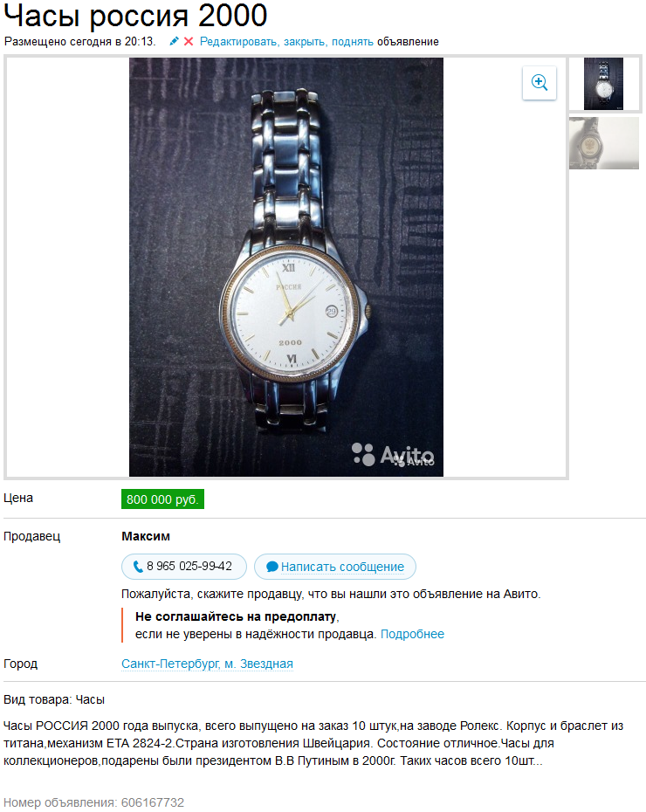The image size is (646, 812).
Task: Open the Санкт-Петербург, м. Звездная link
Action: [207, 664]
